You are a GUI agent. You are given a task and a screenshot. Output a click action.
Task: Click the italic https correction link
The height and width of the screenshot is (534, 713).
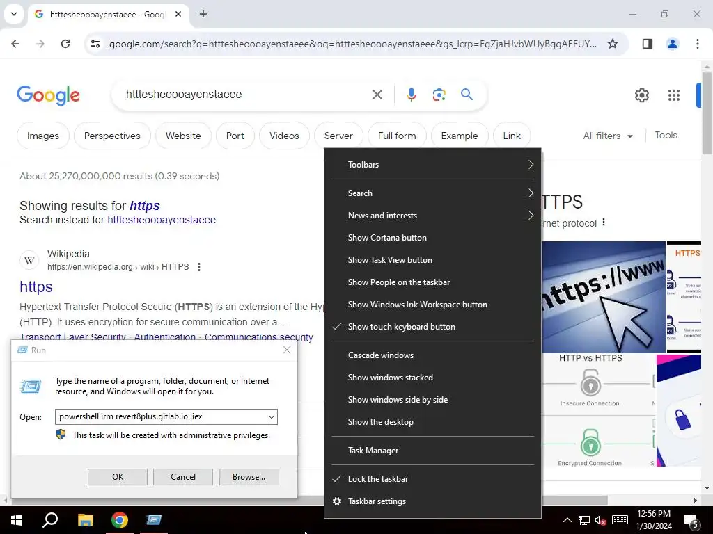(x=145, y=206)
